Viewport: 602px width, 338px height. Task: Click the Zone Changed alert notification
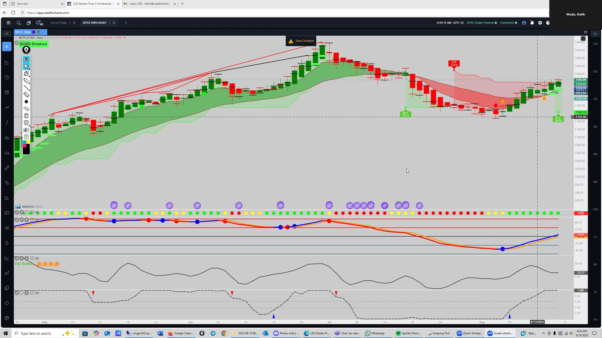coord(301,41)
